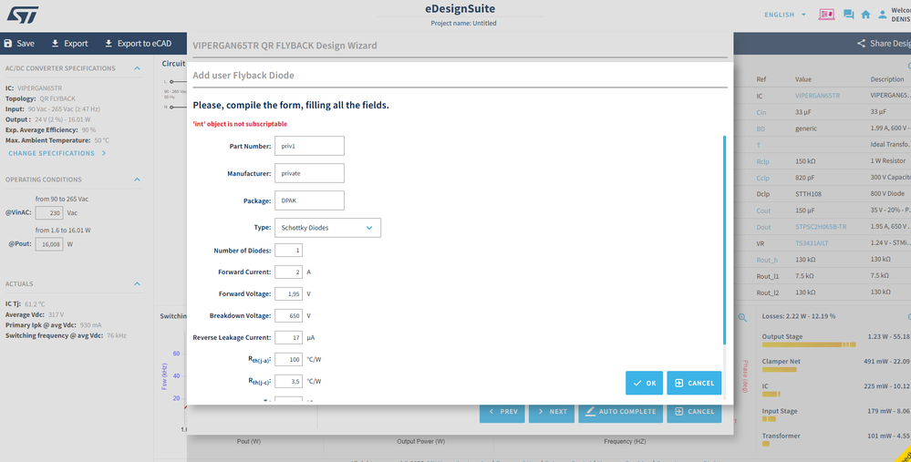Edit the Reverse Leakage Current field
The image size is (911, 462).
coord(288,338)
